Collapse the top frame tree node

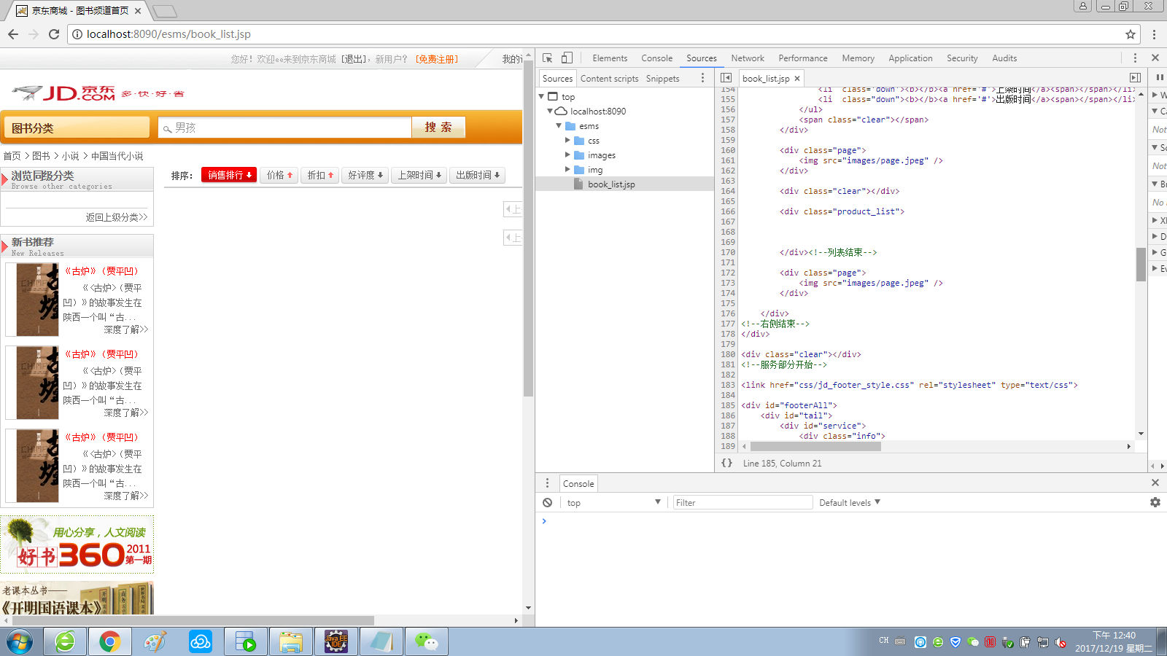tap(541, 96)
